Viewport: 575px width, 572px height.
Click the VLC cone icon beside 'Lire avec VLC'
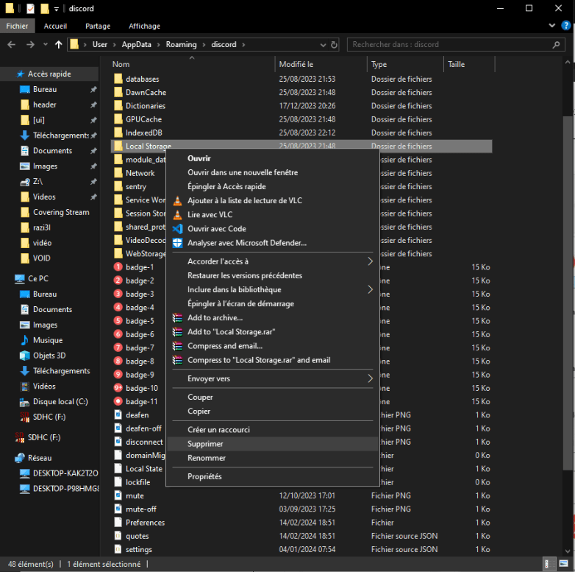(176, 215)
